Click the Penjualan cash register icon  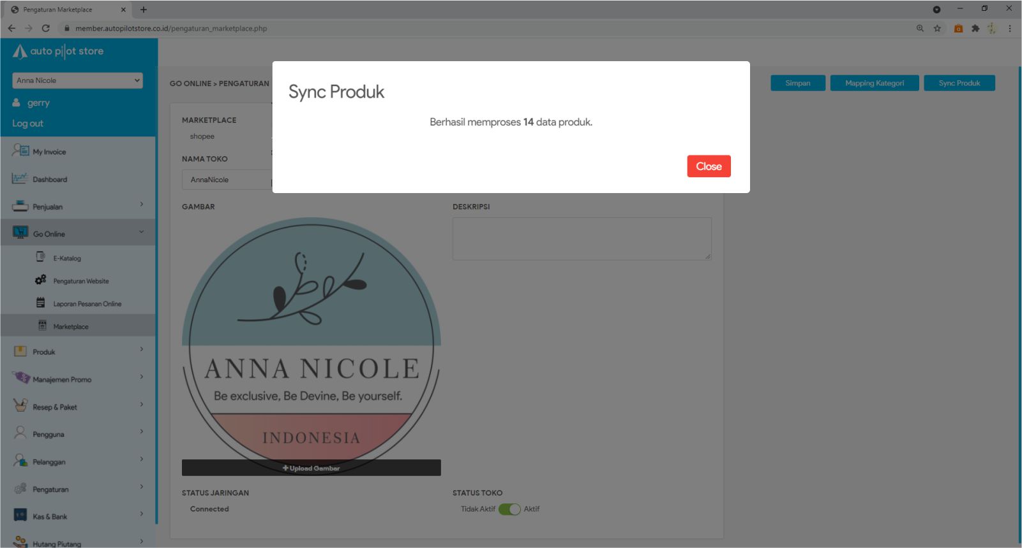[x=20, y=206]
